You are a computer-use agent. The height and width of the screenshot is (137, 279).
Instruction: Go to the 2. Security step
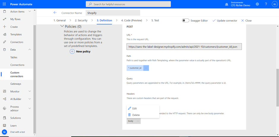(81, 20)
